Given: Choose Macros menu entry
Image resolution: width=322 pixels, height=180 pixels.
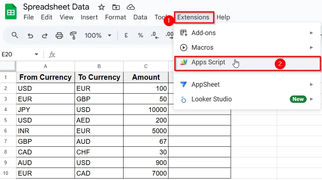Looking at the screenshot, I should (x=247, y=48).
